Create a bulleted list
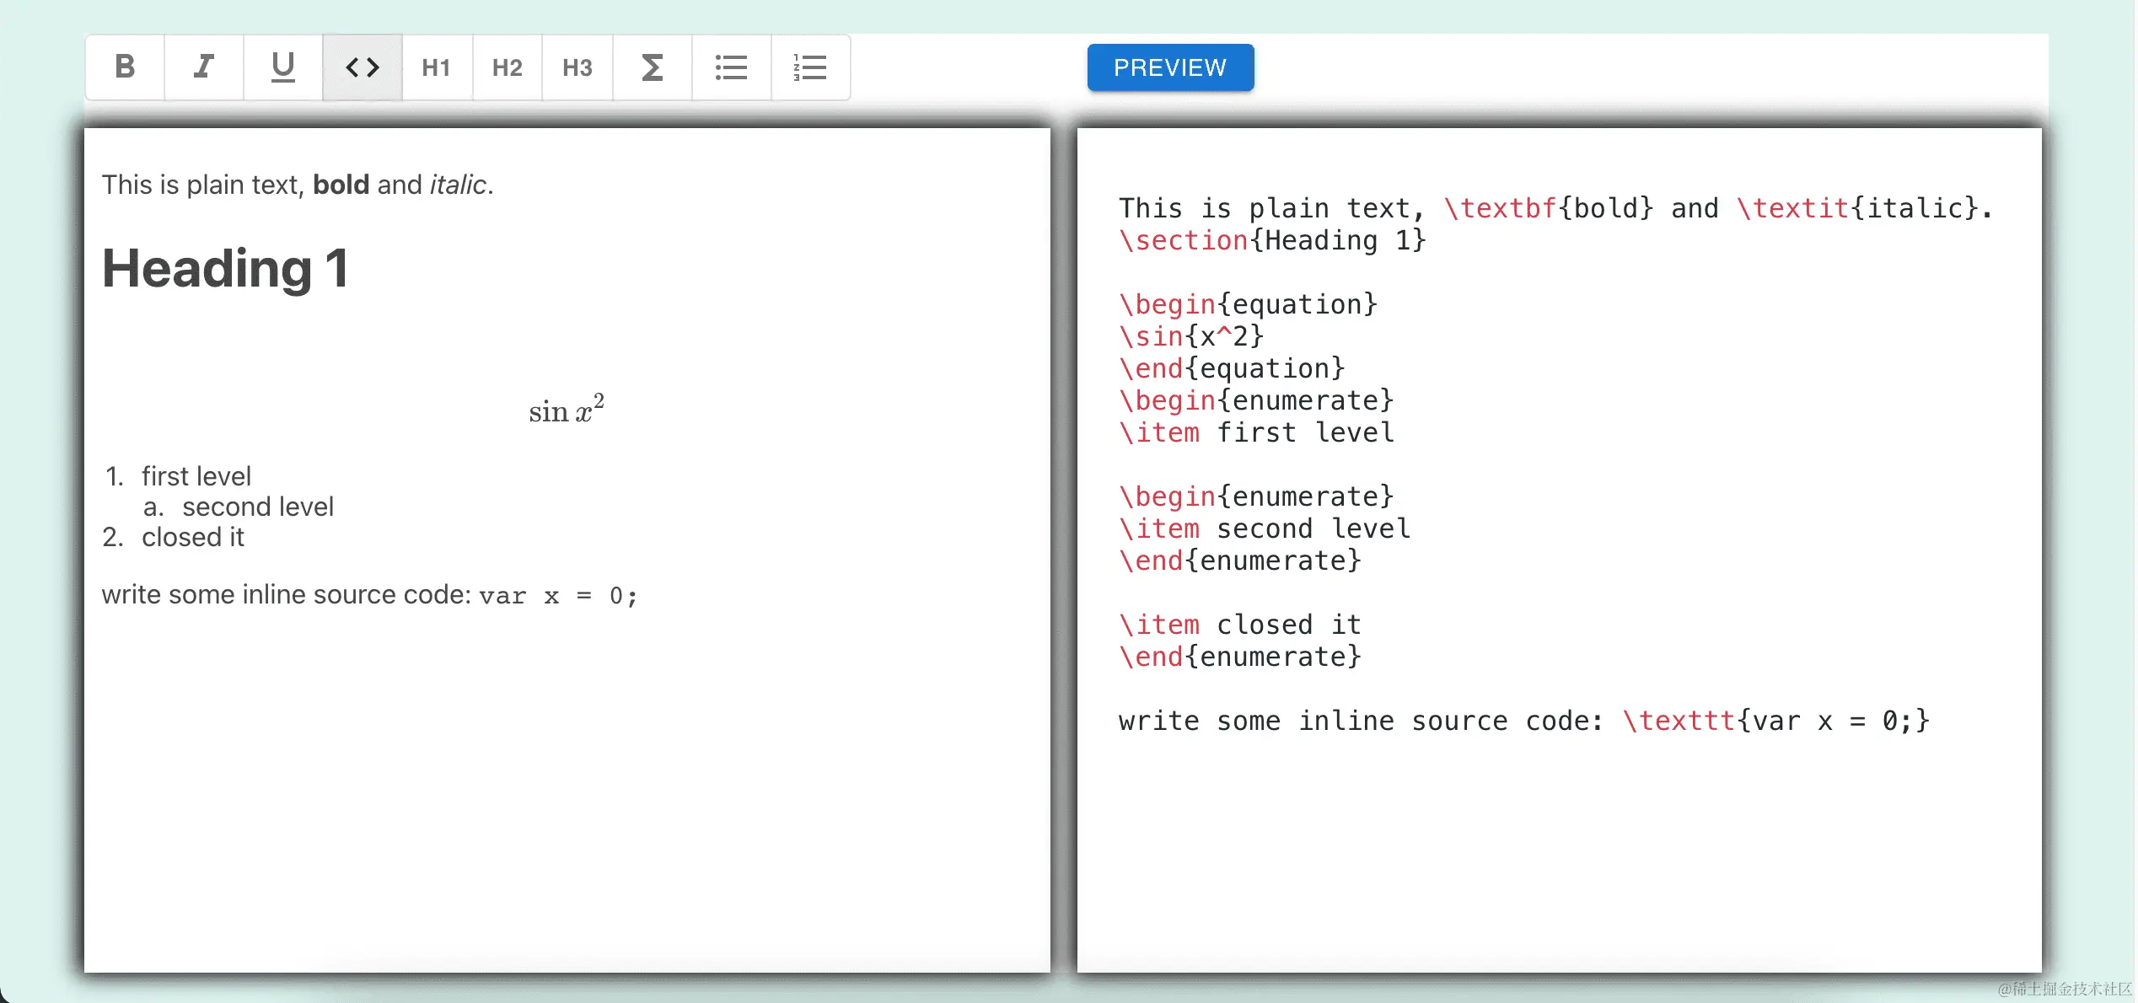2138x1003 pixels. (731, 67)
